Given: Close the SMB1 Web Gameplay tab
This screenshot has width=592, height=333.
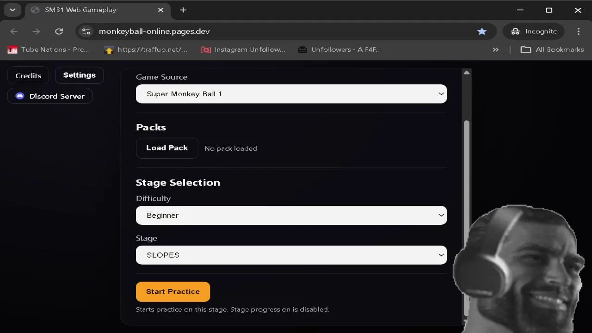Looking at the screenshot, I should (160, 10).
